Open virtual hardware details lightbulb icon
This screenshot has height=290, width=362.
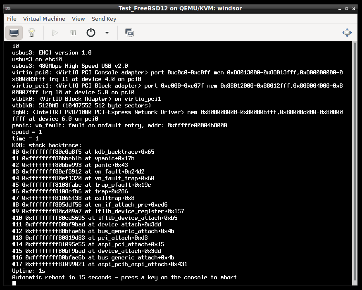coord(32,33)
